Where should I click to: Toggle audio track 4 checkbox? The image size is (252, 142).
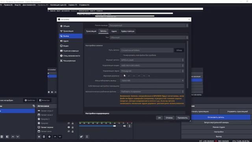(137, 76)
